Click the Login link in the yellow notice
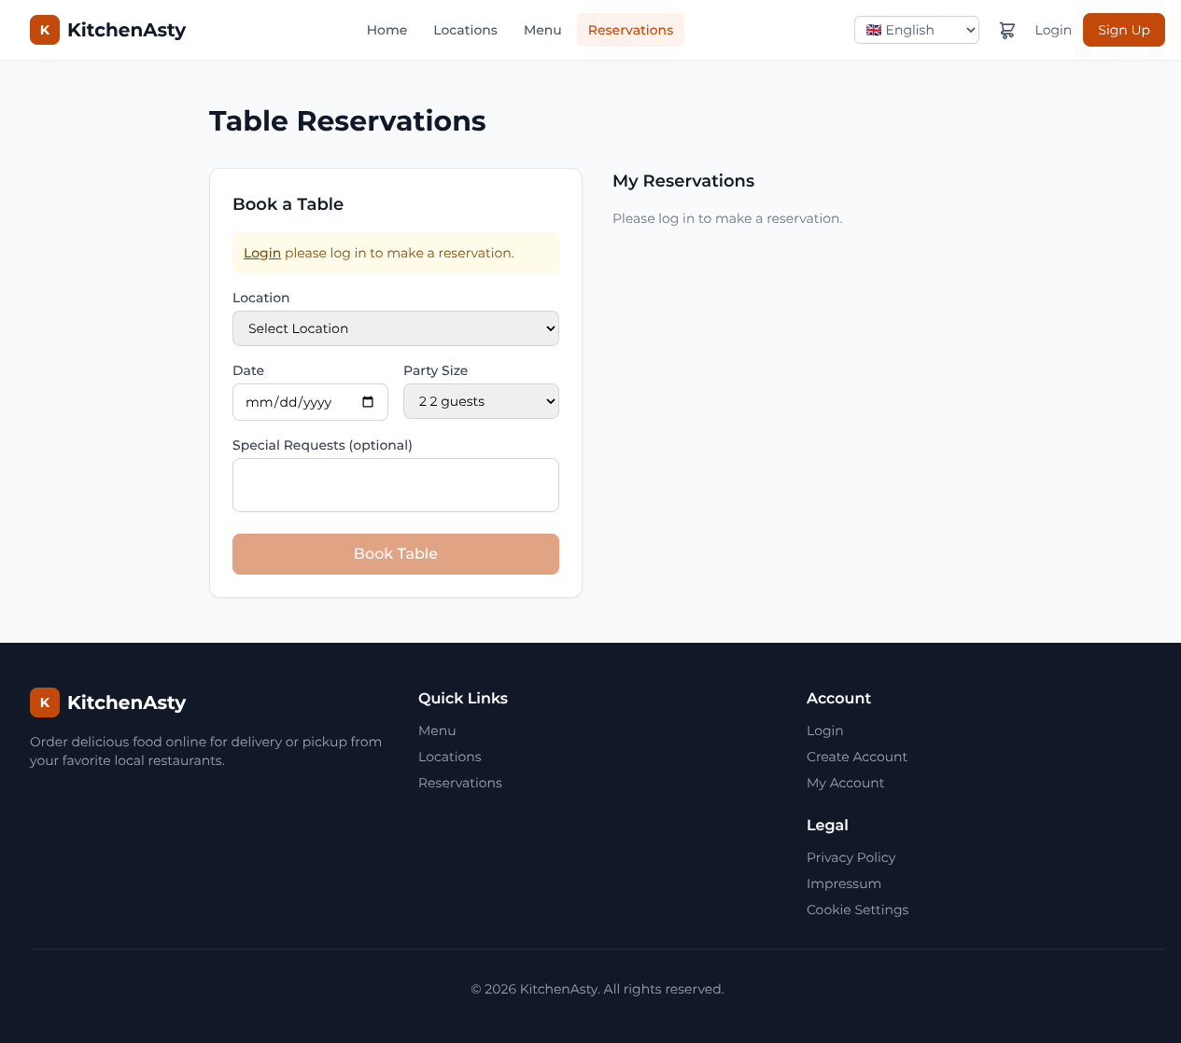 click(x=261, y=252)
